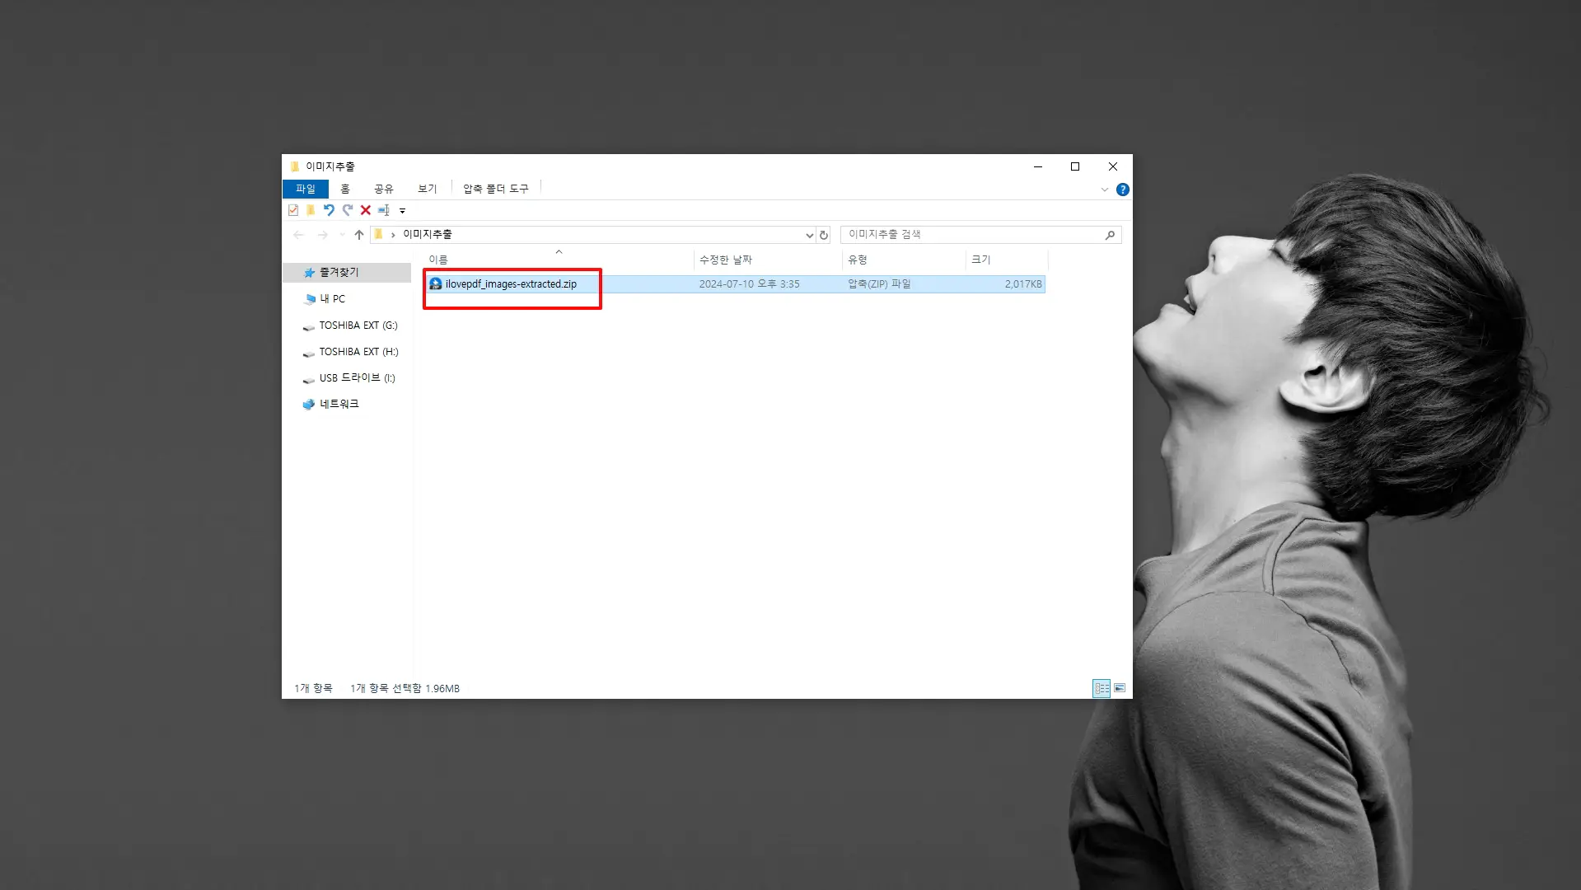Click the blue Undo arrow icon
This screenshot has height=890, width=1581.
(x=329, y=210)
